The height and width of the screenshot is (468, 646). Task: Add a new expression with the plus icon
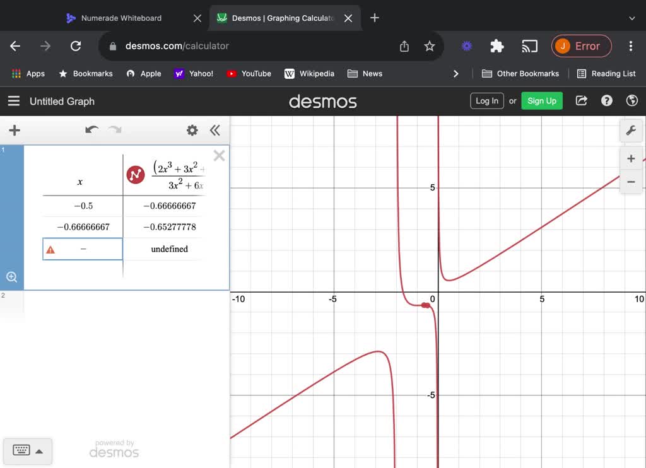pos(14,131)
